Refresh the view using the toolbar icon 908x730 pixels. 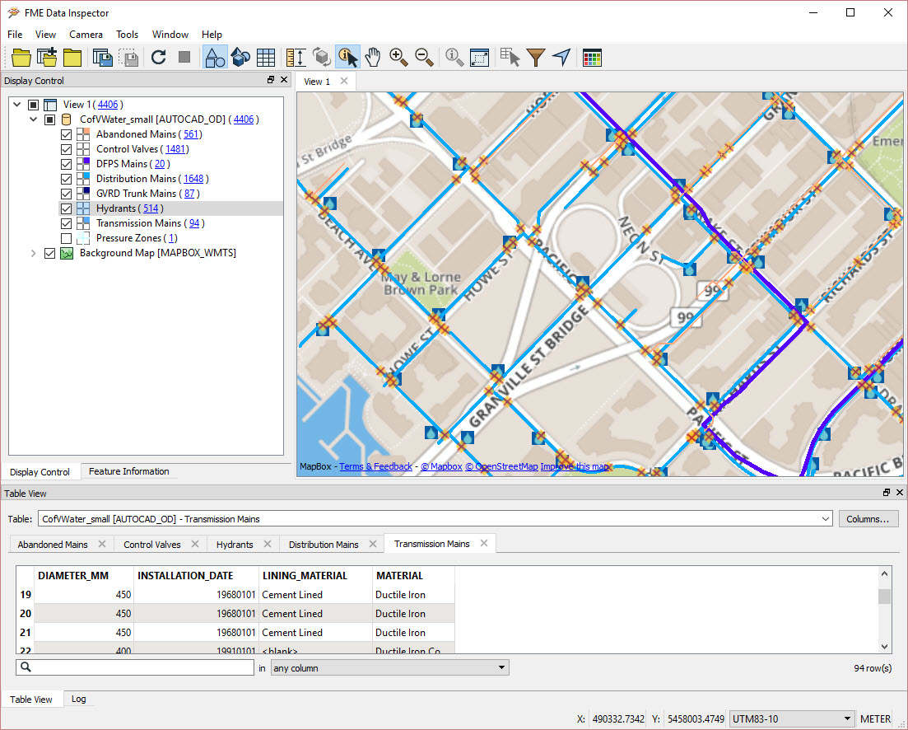156,57
